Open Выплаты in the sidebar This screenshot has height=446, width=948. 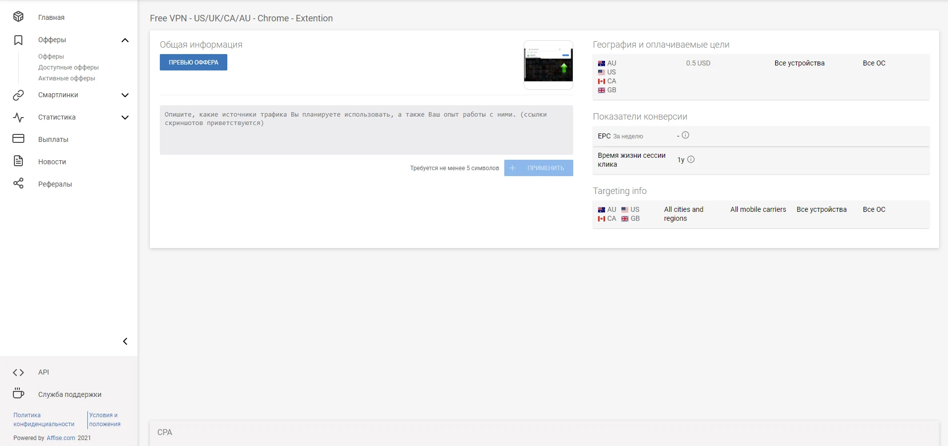click(x=53, y=139)
